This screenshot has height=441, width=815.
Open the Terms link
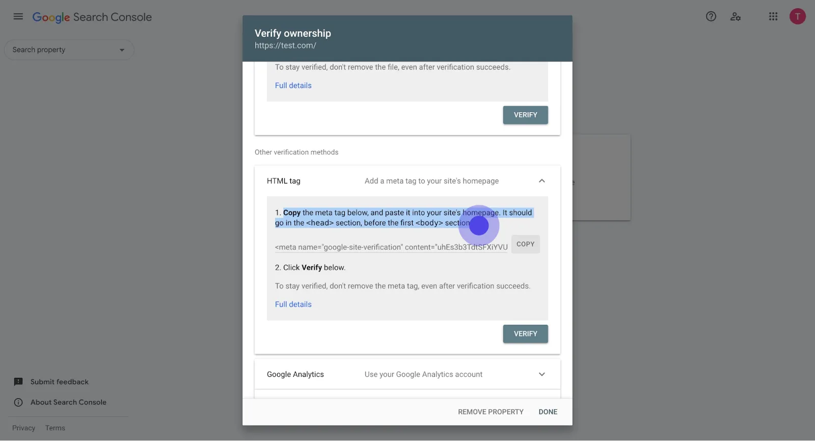(55, 428)
